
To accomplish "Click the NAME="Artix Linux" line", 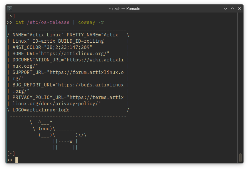I will point(65,35).
